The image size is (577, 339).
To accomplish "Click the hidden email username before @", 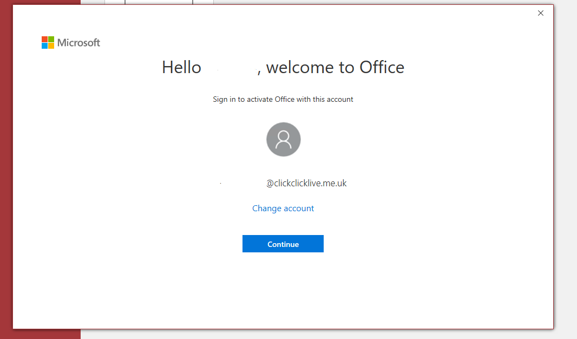I will point(242,184).
